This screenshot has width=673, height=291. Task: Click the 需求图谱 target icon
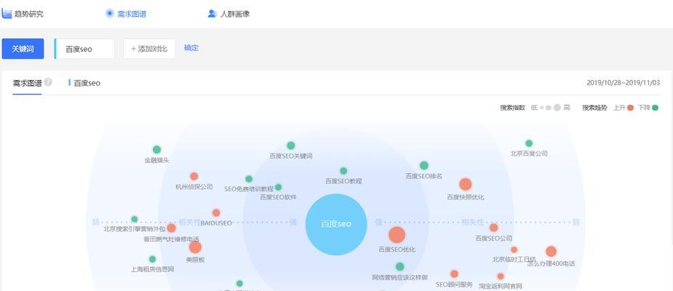(110, 14)
